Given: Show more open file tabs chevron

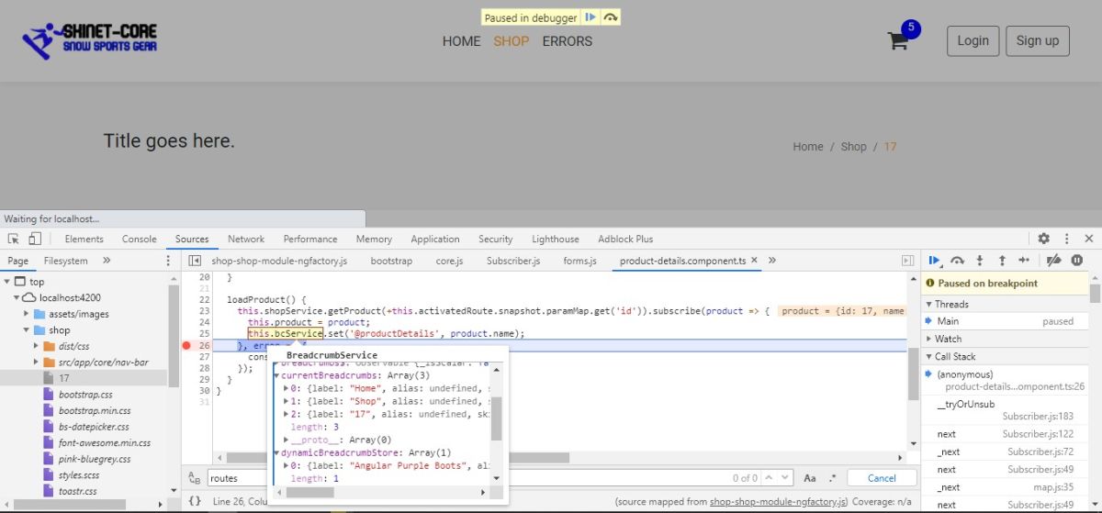Looking at the screenshot, I should 774,261.
